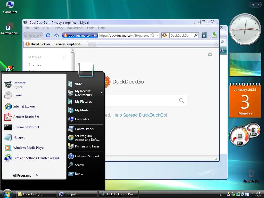Open My Pictures folder

[85, 102]
